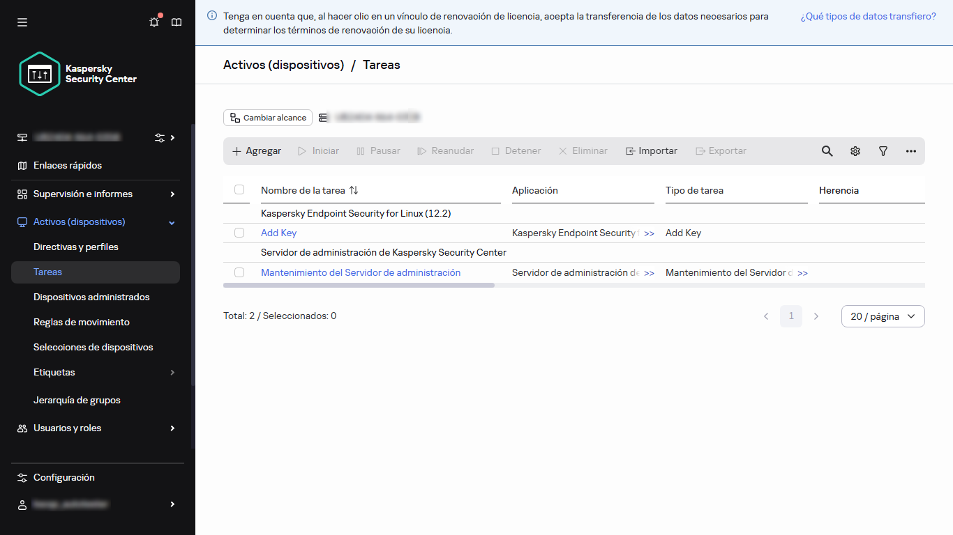
Task: Open the 20 / página dropdown
Action: 883,316
